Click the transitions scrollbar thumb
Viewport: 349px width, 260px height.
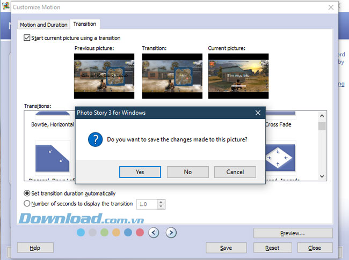(x=322, y=126)
